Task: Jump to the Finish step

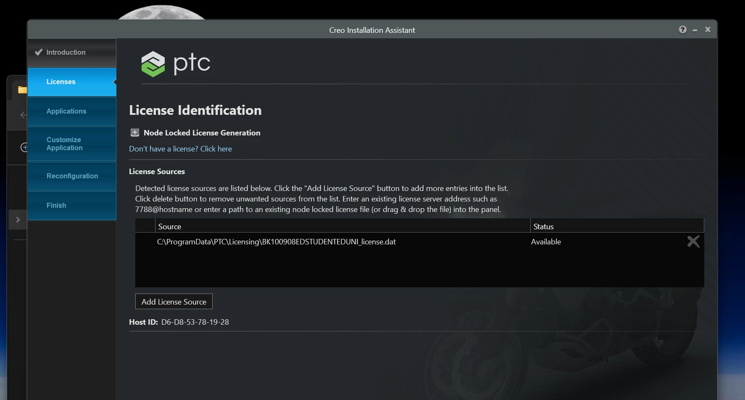Action: coord(72,206)
